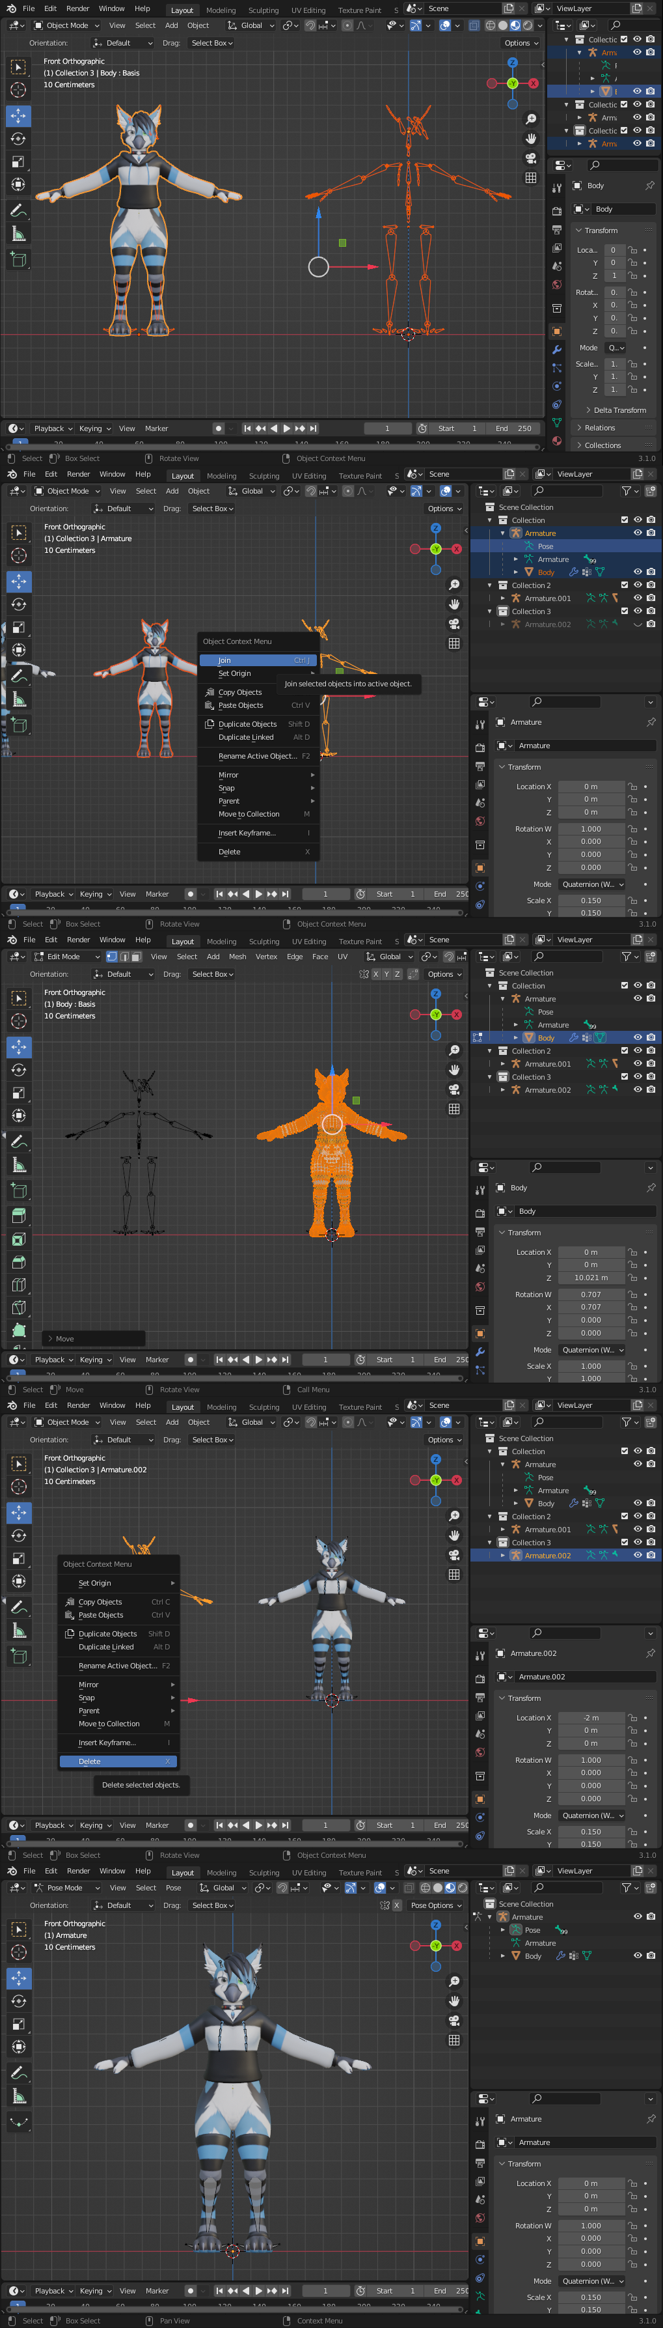Toggle camera view in Pose Mode viewport

pyautogui.click(x=453, y=2020)
